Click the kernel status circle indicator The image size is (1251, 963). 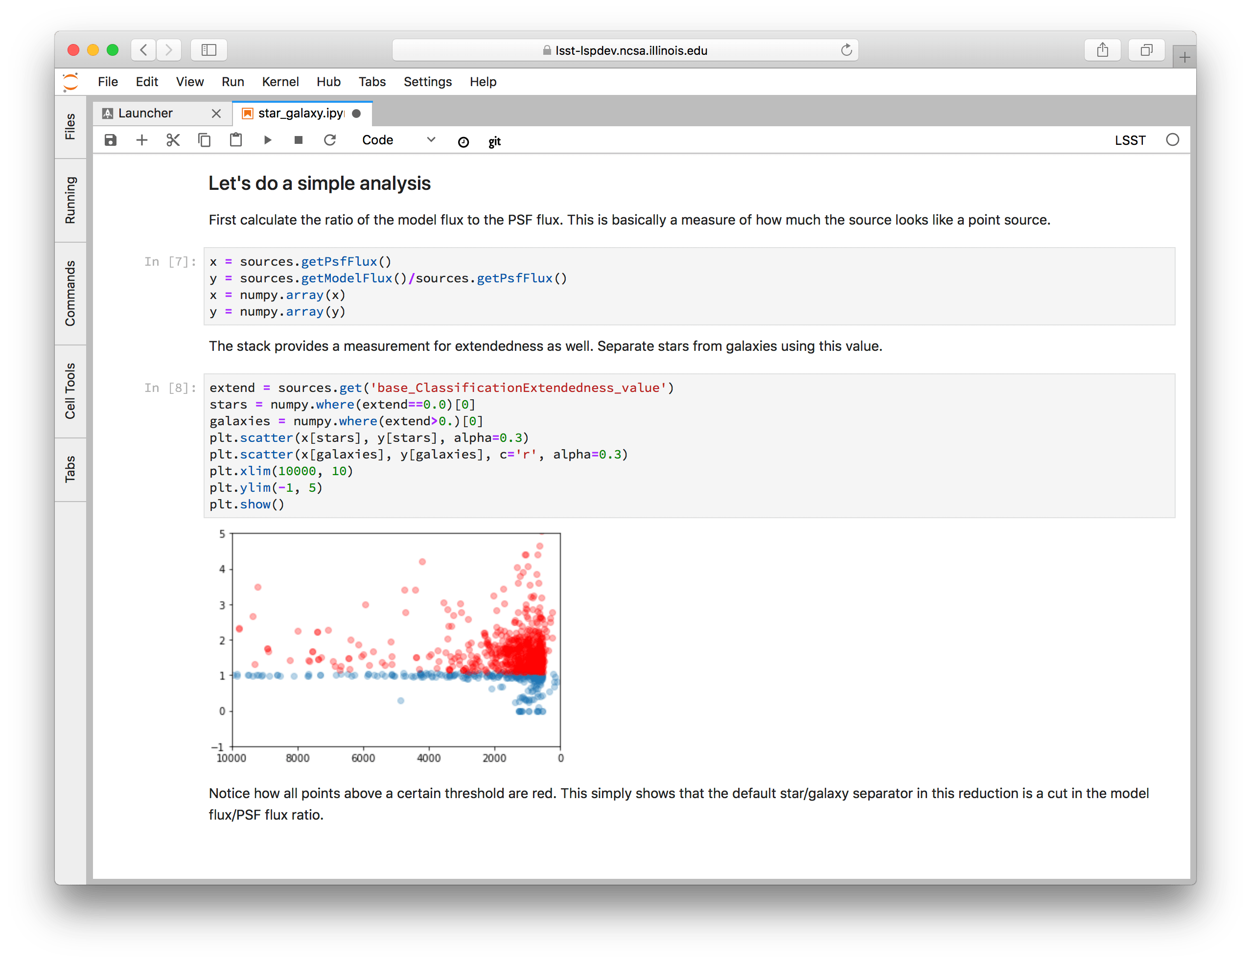click(1172, 140)
